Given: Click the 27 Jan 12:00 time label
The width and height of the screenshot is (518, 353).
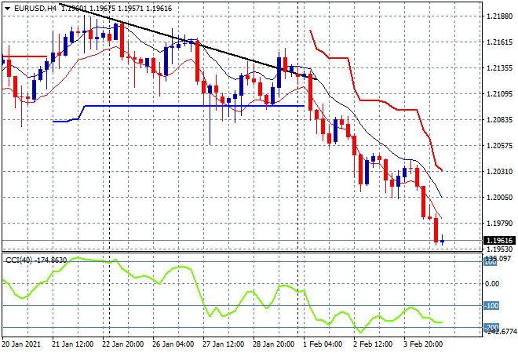Looking at the screenshot, I should [x=223, y=344].
